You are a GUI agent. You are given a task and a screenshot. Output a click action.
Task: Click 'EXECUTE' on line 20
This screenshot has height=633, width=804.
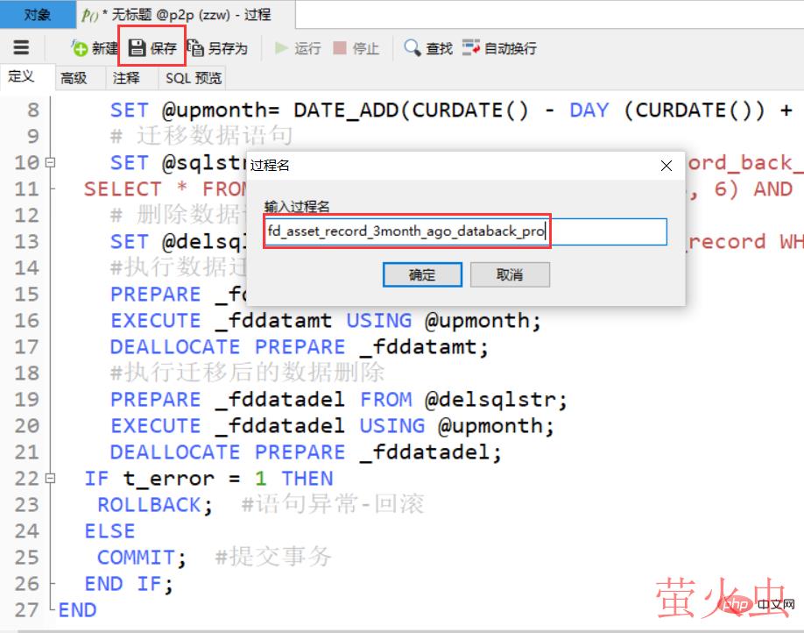[x=156, y=425]
